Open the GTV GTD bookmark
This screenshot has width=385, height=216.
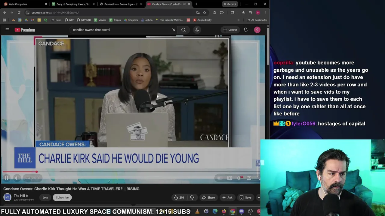pyautogui.click(x=84, y=20)
